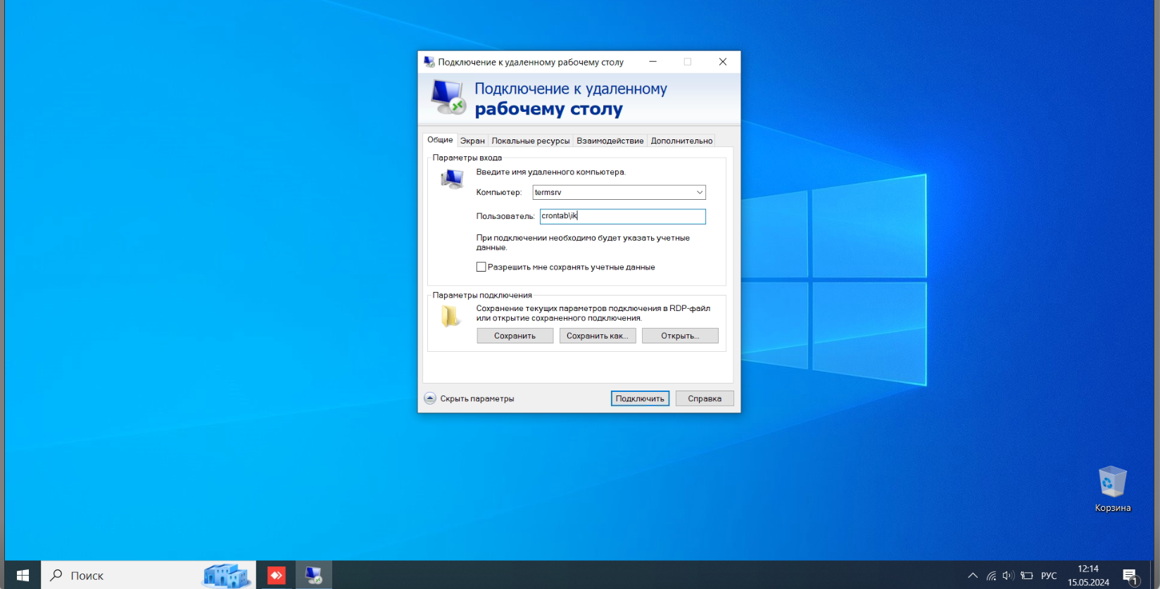Click the Пользователь input field

622,216
